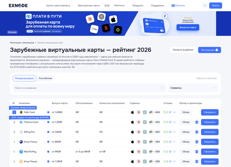The image size is (231, 167).
Task: Focus the Поиск по названию field
Action: coord(89,88)
